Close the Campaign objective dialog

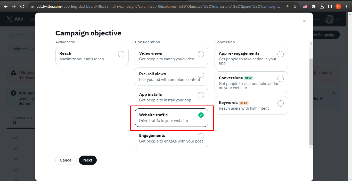point(304,21)
